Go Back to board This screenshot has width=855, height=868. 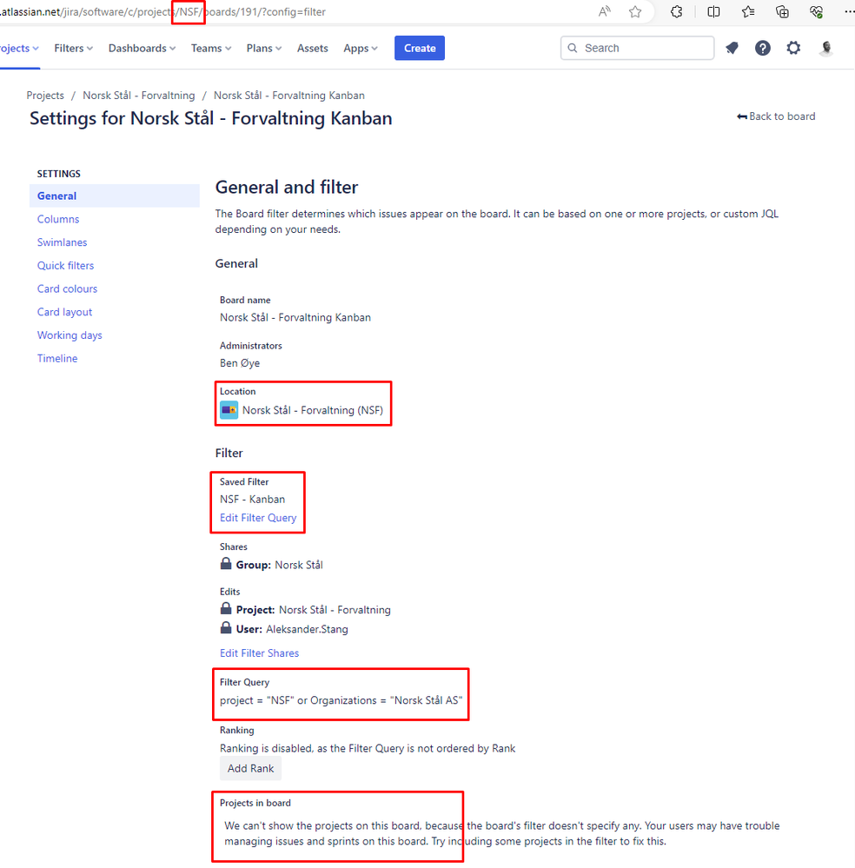click(776, 116)
